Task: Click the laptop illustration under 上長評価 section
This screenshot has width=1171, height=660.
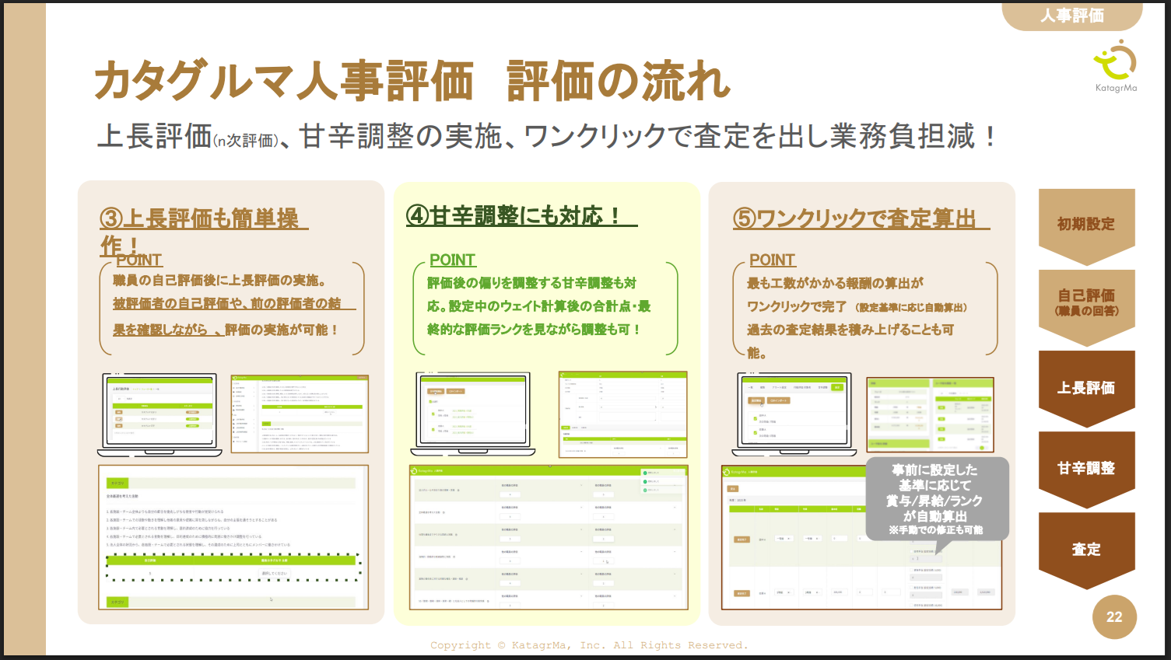Action: pyautogui.click(x=160, y=414)
